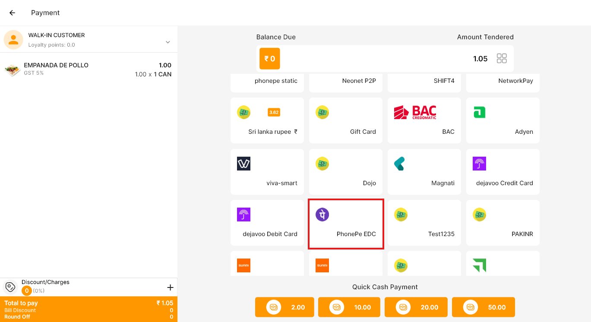Select the BAC Credomatic payment icon
Screen dimensions: 591x322
pyautogui.click(x=415, y=112)
